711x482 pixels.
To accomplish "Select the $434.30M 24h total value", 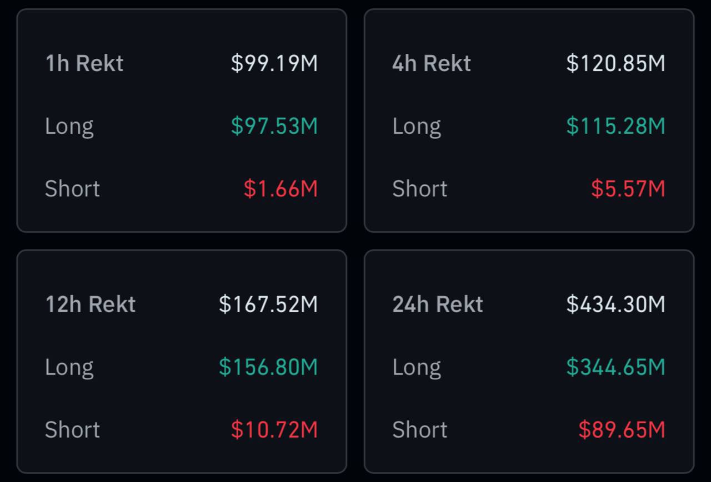I will 615,304.
